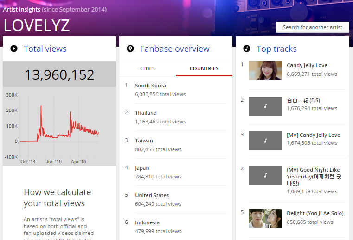Click 658,685 total views count
The width and height of the screenshot is (353, 240).
pos(310,222)
